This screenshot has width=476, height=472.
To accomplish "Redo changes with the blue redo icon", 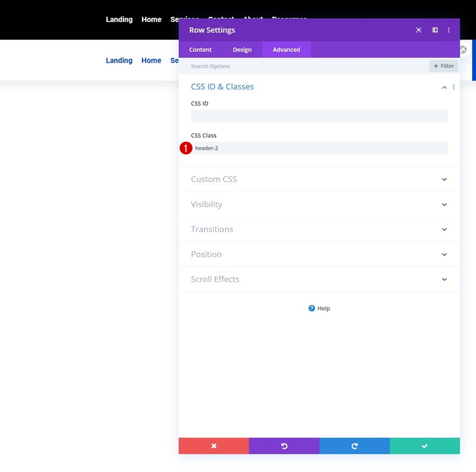I will click(x=354, y=446).
